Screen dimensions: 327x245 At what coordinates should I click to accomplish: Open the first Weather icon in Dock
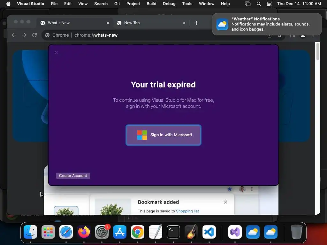[253, 232]
